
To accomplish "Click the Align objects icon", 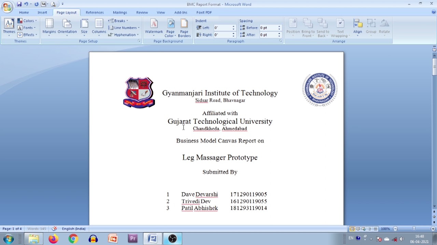I will (x=357, y=28).
